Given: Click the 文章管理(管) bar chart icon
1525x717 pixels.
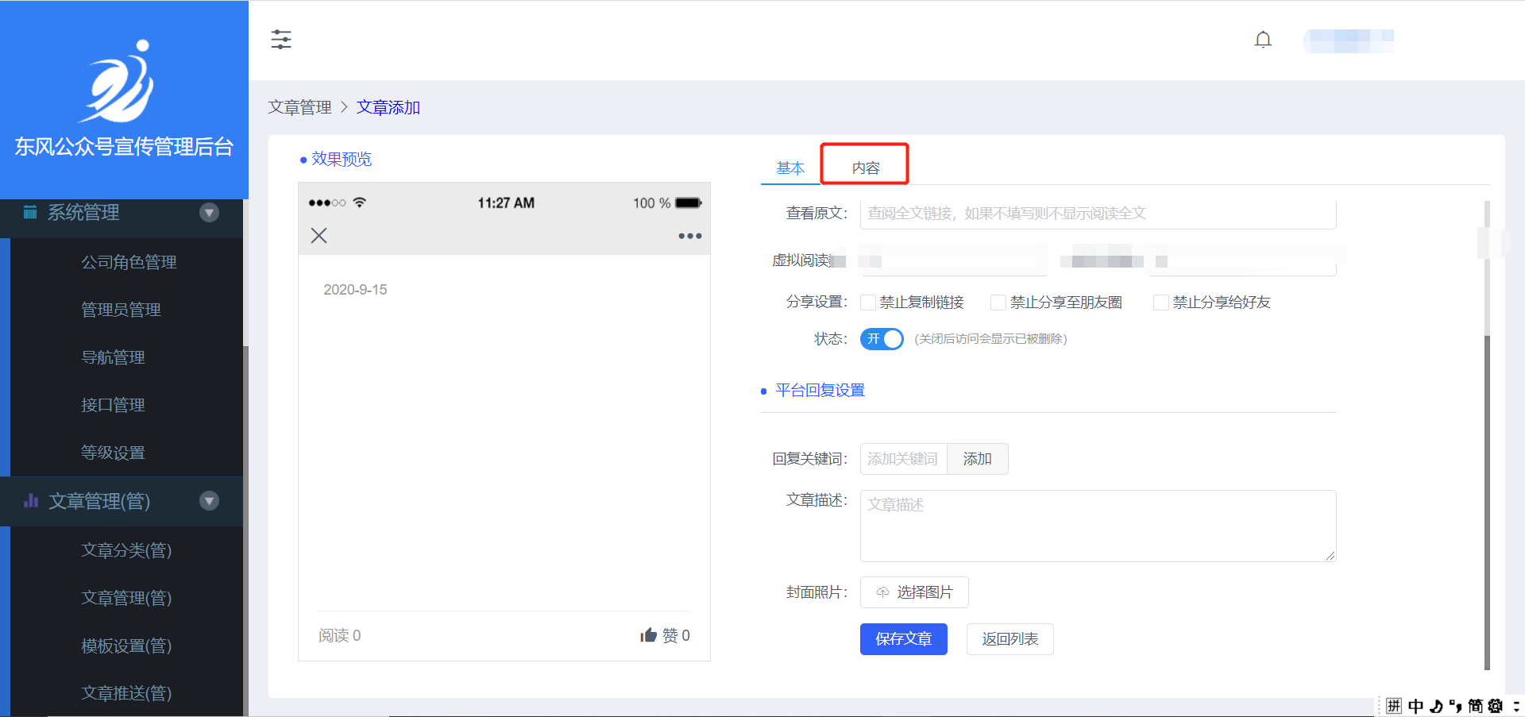Looking at the screenshot, I should pyautogui.click(x=31, y=500).
